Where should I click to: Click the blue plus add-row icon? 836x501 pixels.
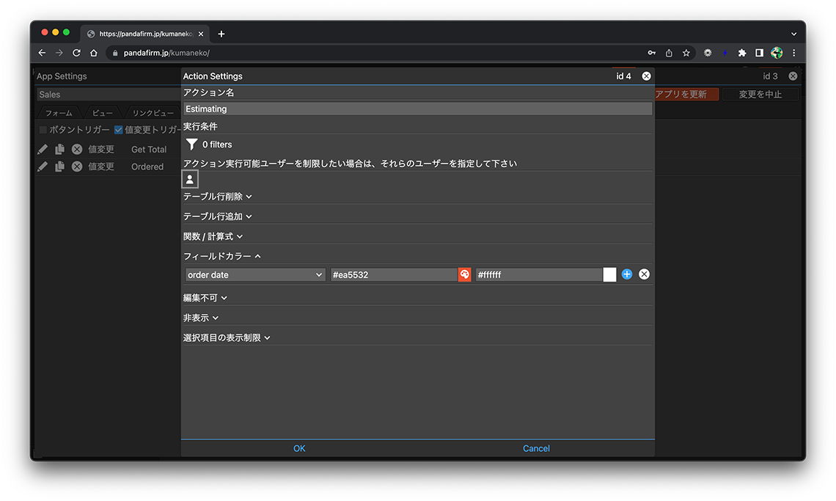coord(627,274)
